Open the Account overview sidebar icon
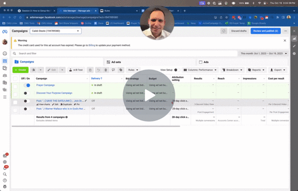 [5, 54]
